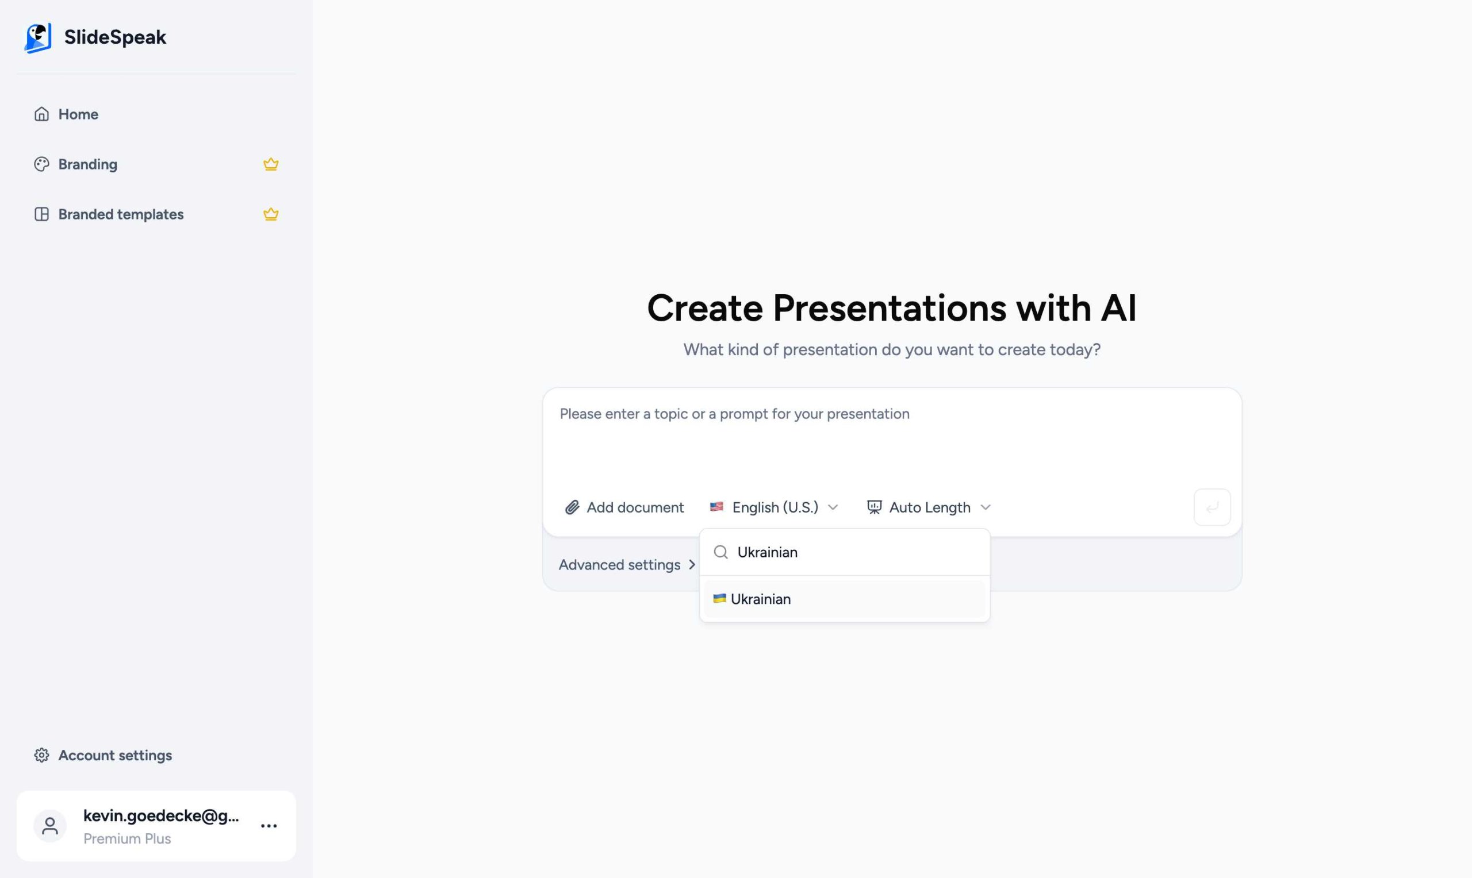Viewport: 1472px width, 878px height.
Task: Click the Ukrainian language search field
Action: (829, 552)
